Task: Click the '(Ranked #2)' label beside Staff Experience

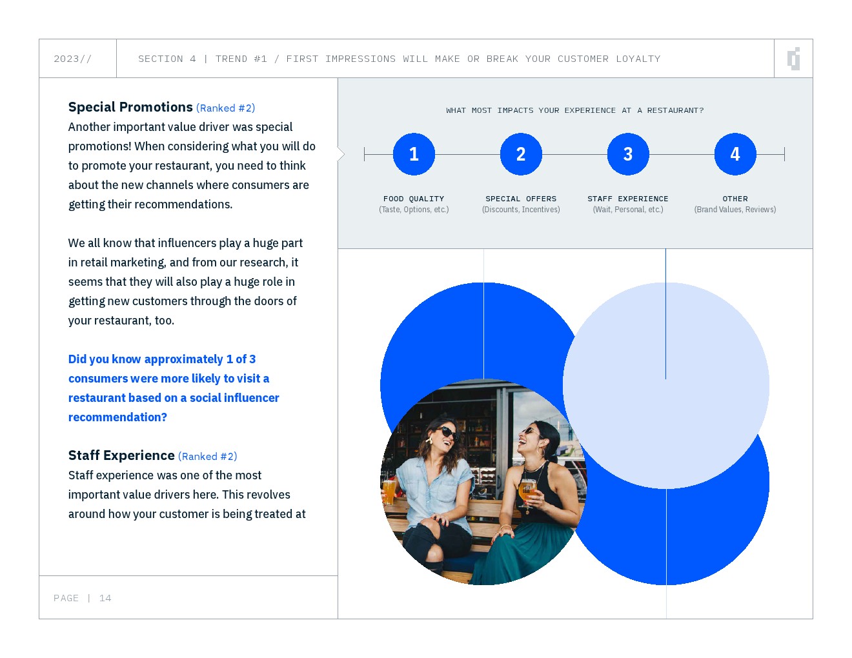Action: point(207,457)
